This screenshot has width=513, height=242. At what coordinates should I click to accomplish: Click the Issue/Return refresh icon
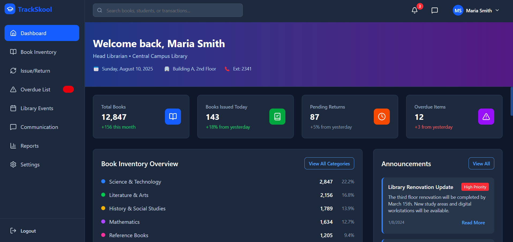tap(13, 70)
